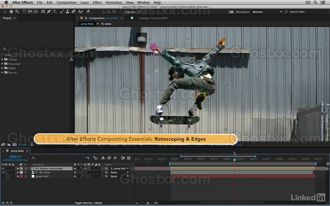Click the world axis mode icon

(x=109, y=12)
